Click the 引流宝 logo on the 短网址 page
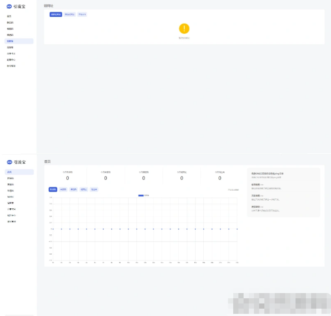The height and width of the screenshot is (316, 331). pos(16,6)
